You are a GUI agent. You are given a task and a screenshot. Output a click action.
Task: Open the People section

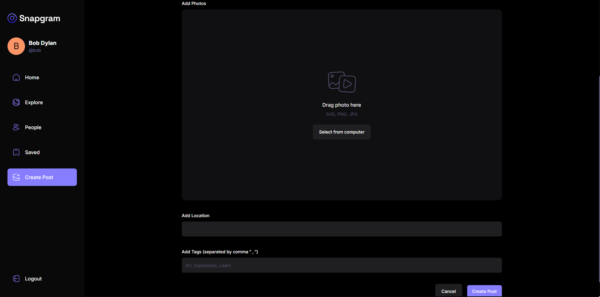pyautogui.click(x=33, y=127)
